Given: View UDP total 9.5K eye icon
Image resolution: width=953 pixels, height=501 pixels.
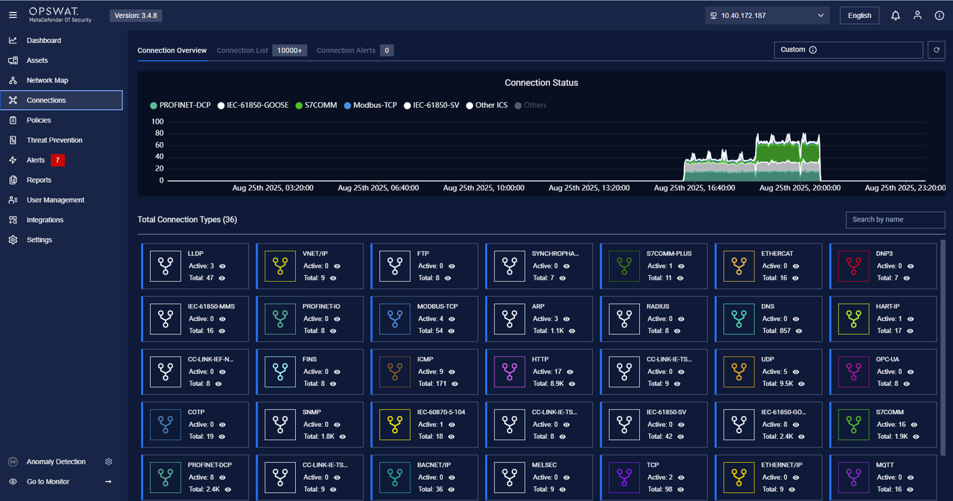Looking at the screenshot, I should [801, 384].
